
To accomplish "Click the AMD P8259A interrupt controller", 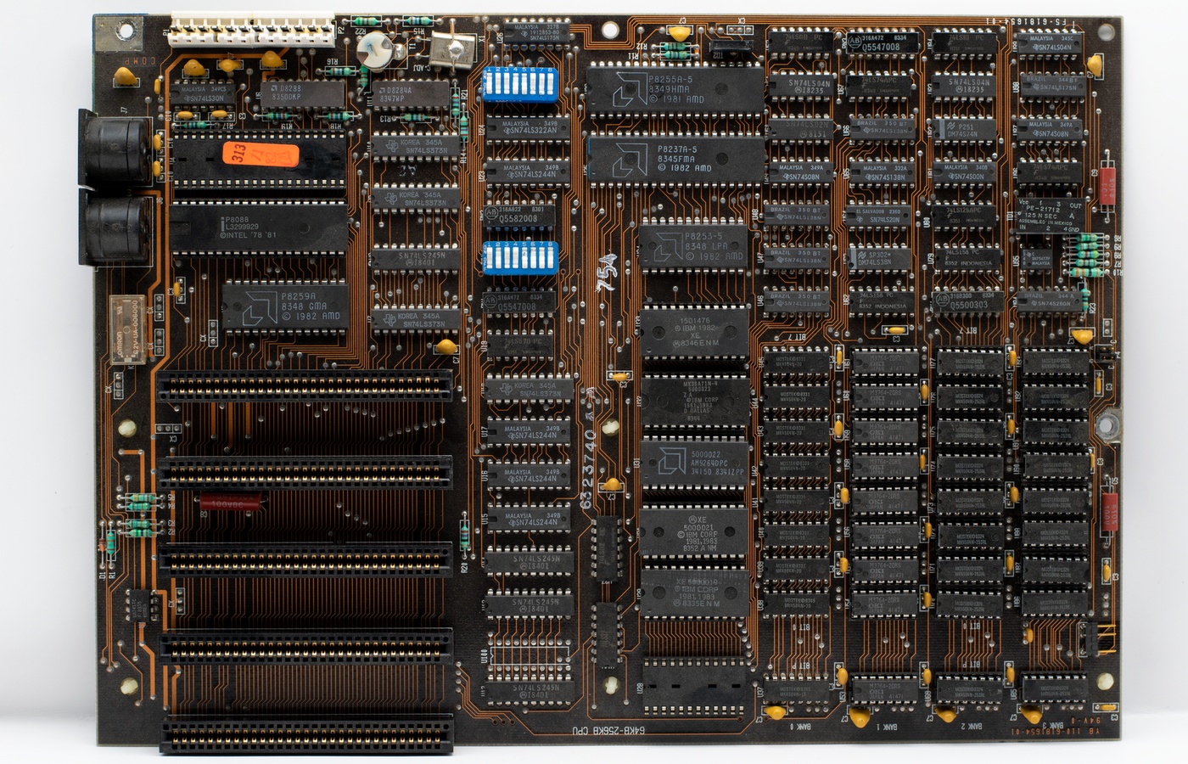I will [285, 306].
